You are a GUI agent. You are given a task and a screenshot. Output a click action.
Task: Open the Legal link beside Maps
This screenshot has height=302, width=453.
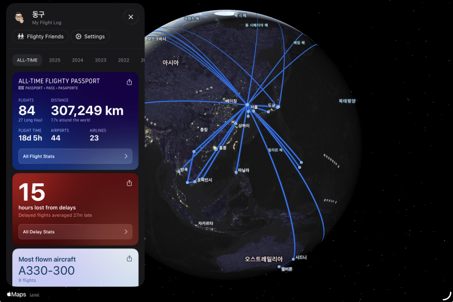pos(34,295)
